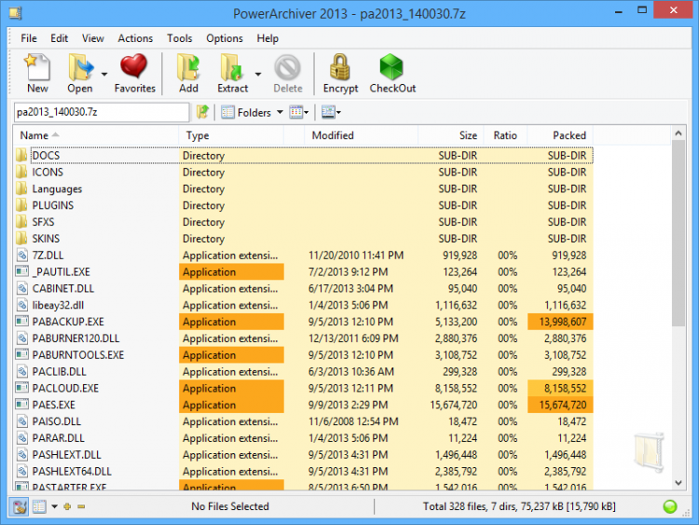This screenshot has width=699, height=525.
Task: Select the ICONS directory row
Action: click(303, 173)
